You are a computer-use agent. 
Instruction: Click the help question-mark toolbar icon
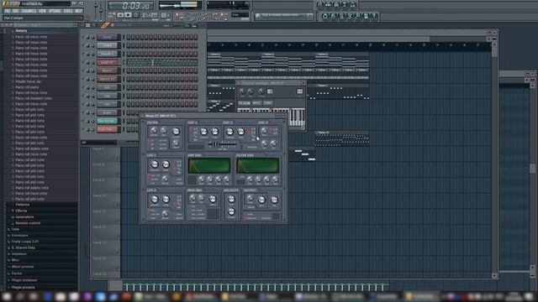pos(373,16)
